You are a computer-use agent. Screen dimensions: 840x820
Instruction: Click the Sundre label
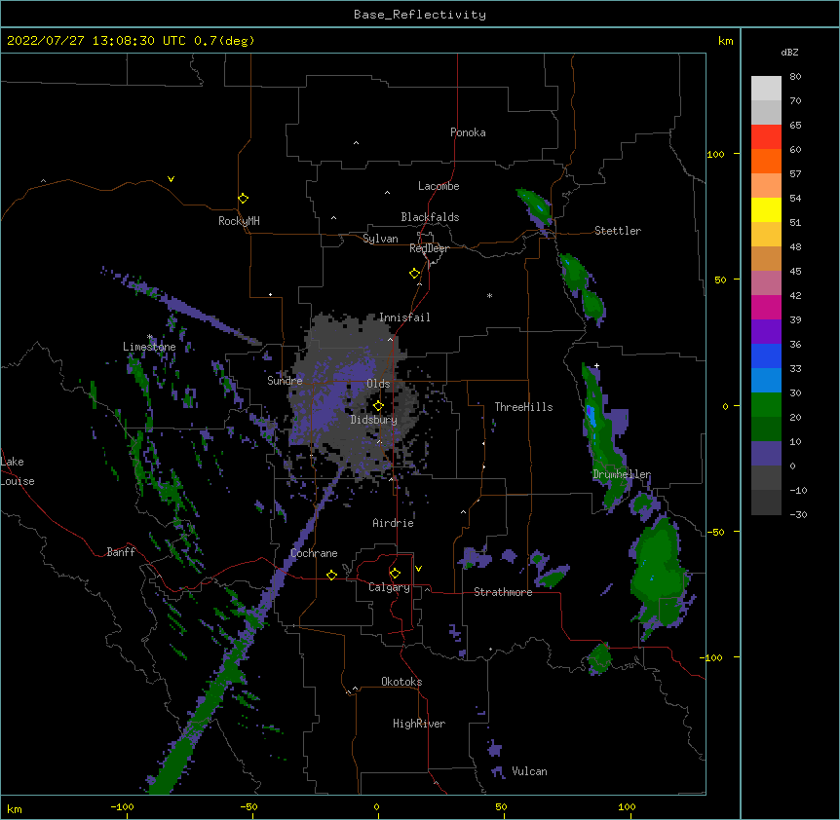[x=285, y=381]
